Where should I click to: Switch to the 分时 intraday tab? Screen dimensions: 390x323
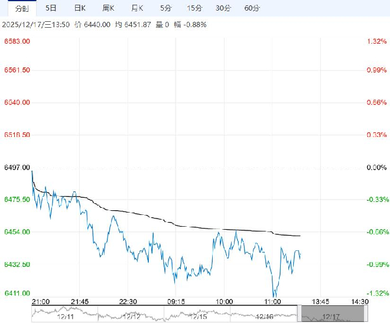tap(21, 8)
